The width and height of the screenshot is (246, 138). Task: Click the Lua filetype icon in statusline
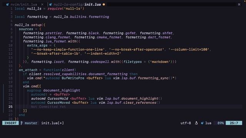202,123
